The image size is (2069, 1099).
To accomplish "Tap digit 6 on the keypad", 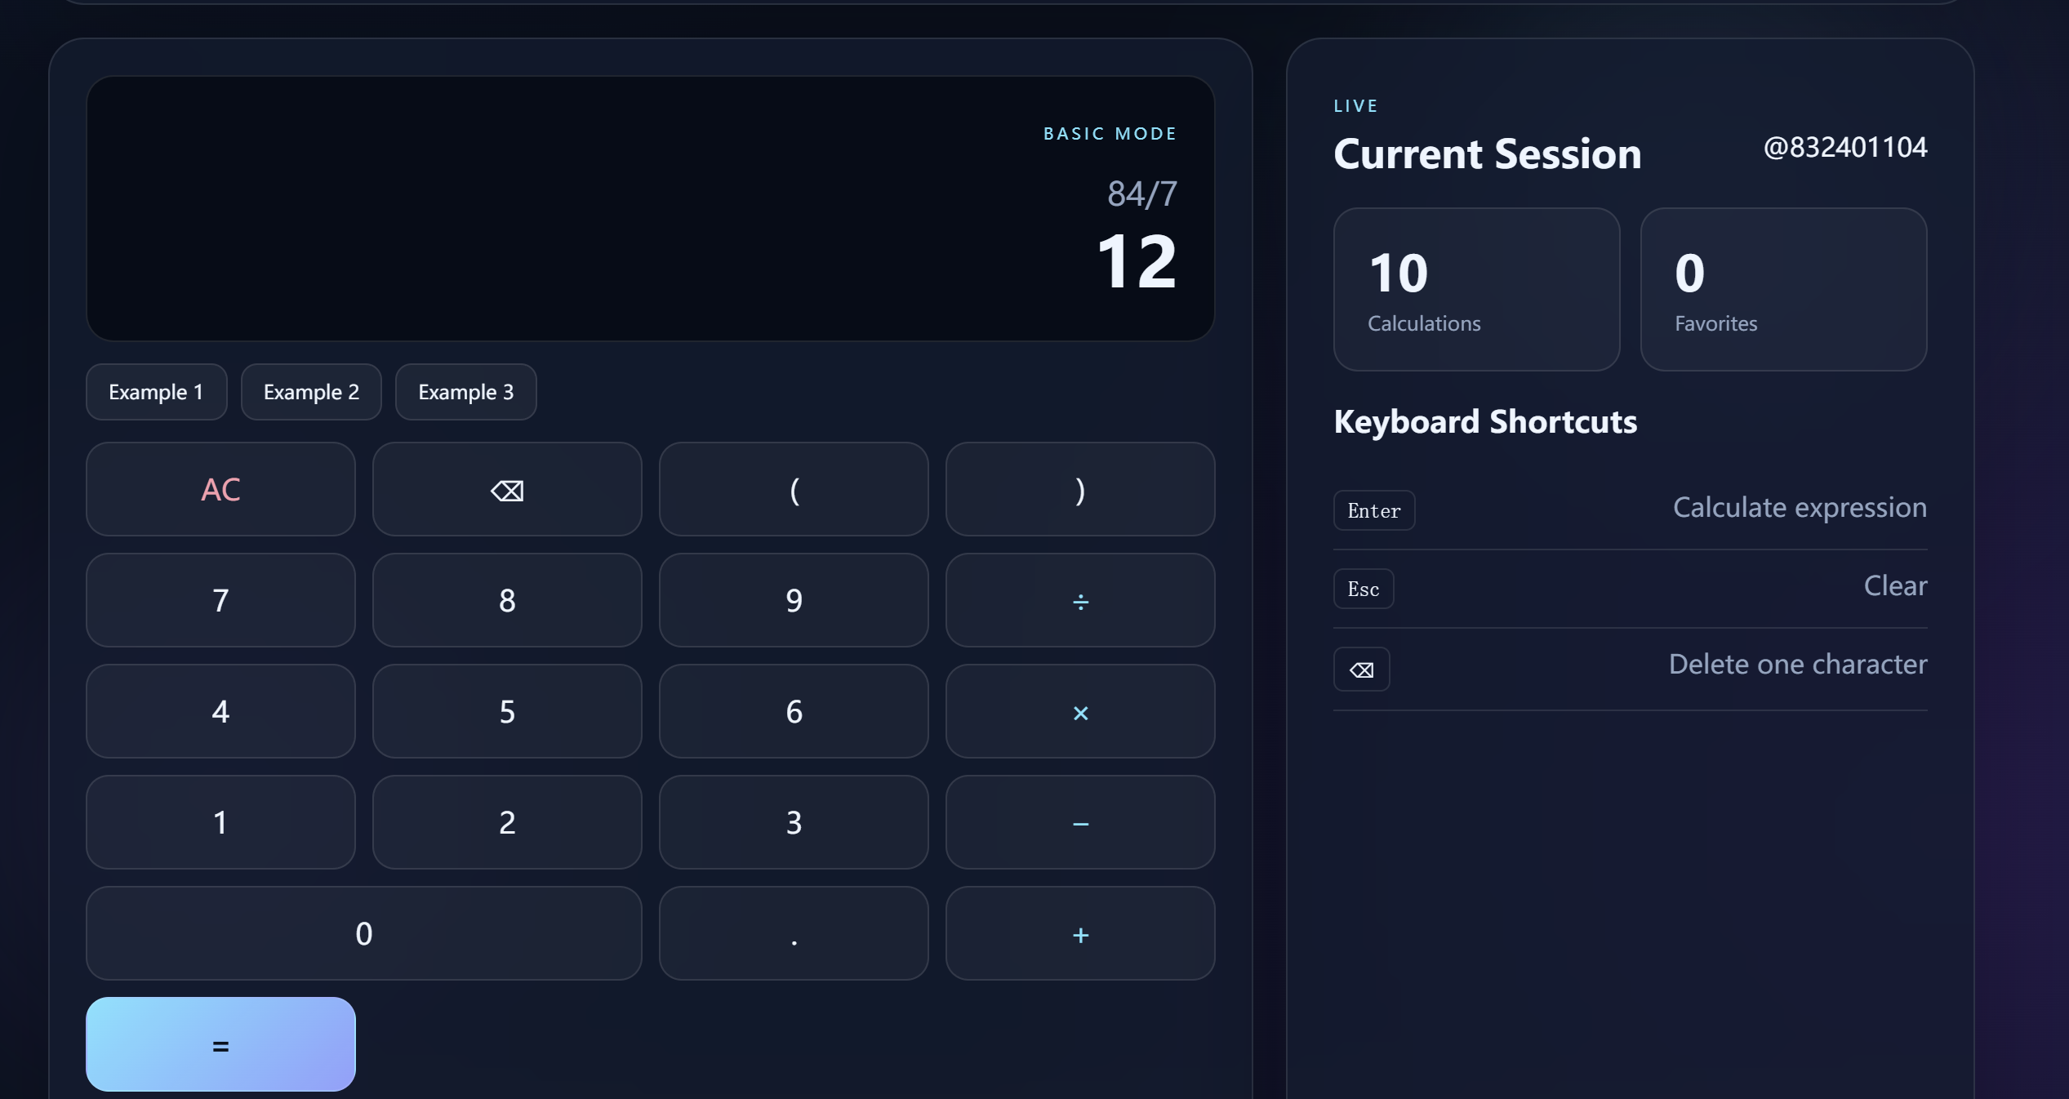I will pos(794,711).
